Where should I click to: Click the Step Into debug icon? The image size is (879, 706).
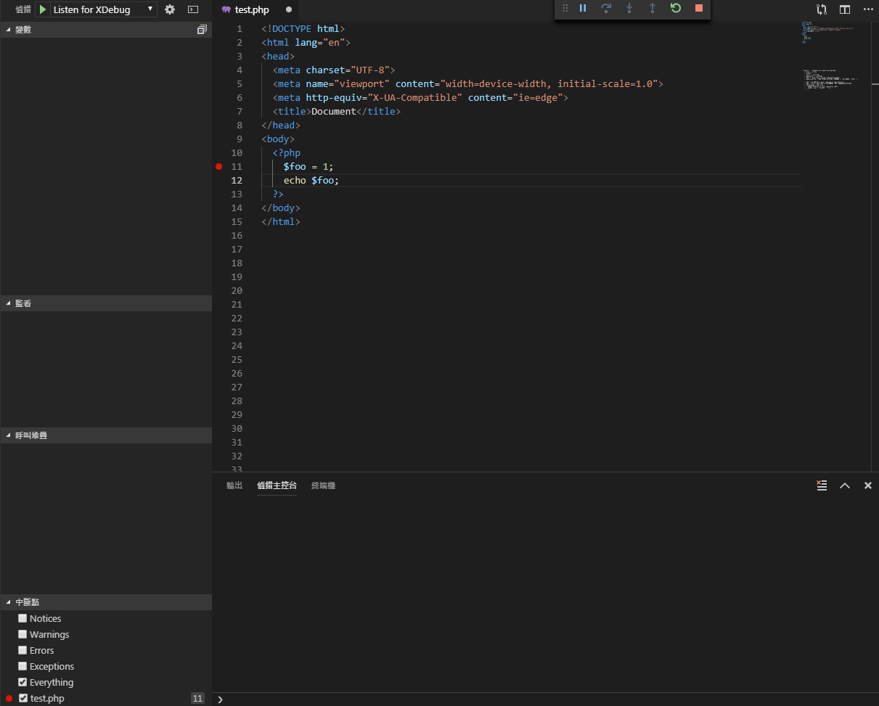(x=629, y=9)
